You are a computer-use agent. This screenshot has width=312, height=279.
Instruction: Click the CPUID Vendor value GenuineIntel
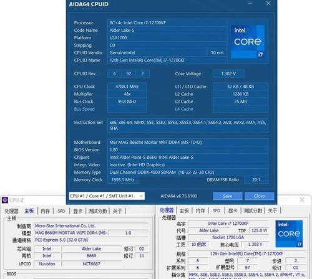coord(157,53)
